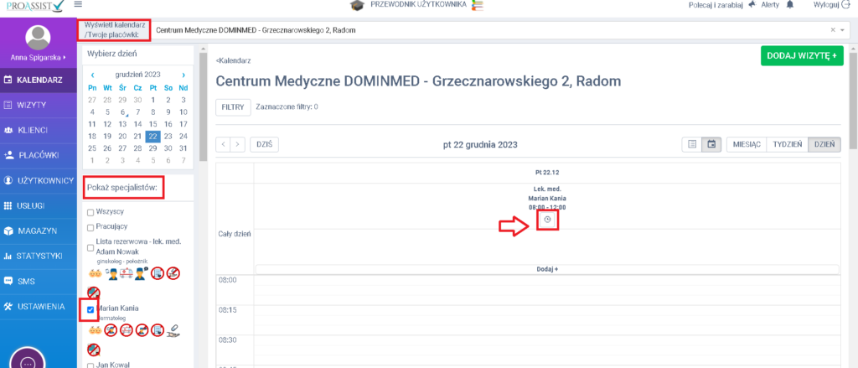Toggle the hamburger menu in top bar
858x368 pixels.
click(78, 5)
